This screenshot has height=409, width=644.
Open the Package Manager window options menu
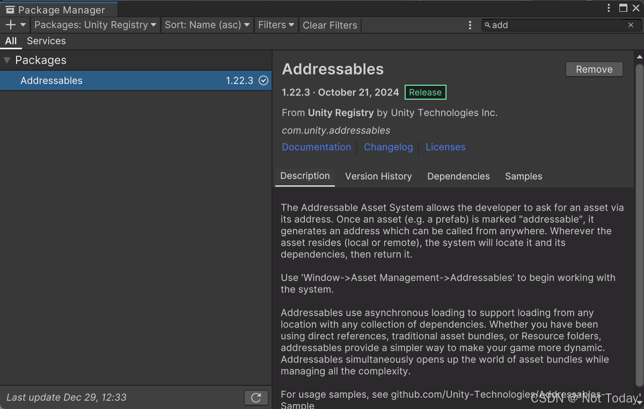(x=609, y=8)
